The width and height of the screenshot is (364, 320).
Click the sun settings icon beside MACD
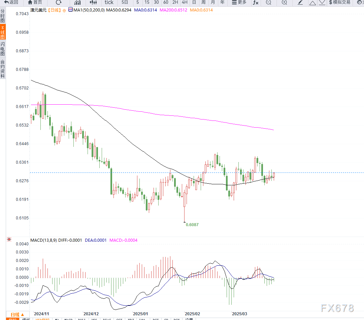[x=9, y=240]
